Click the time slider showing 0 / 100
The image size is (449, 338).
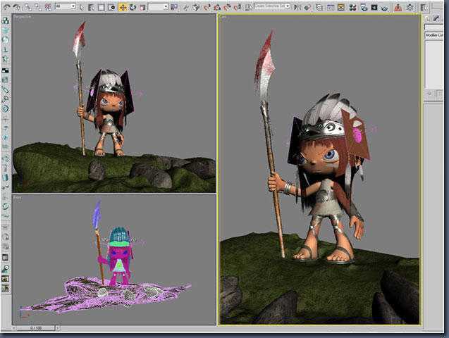[x=36, y=328]
